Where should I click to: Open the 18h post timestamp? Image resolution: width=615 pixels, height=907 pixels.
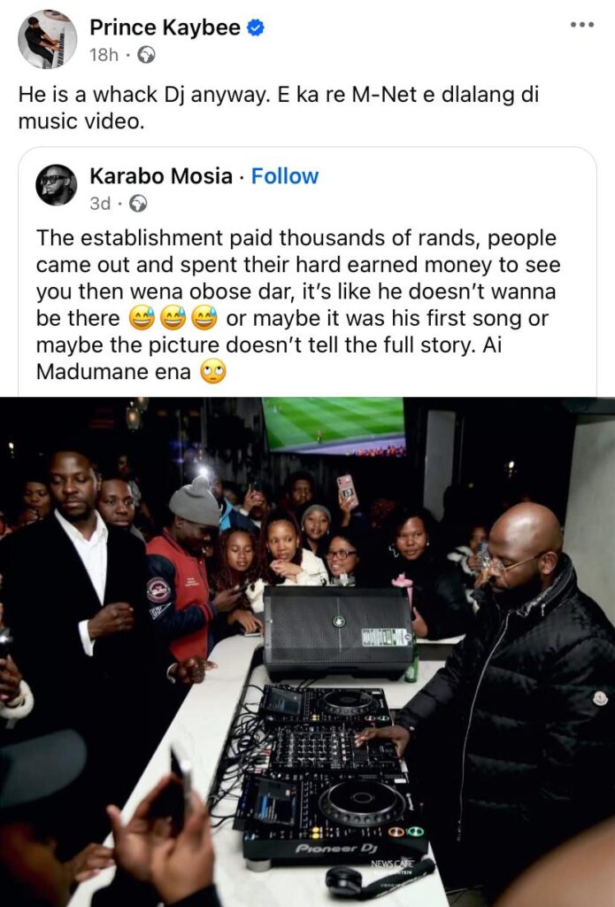(104, 55)
